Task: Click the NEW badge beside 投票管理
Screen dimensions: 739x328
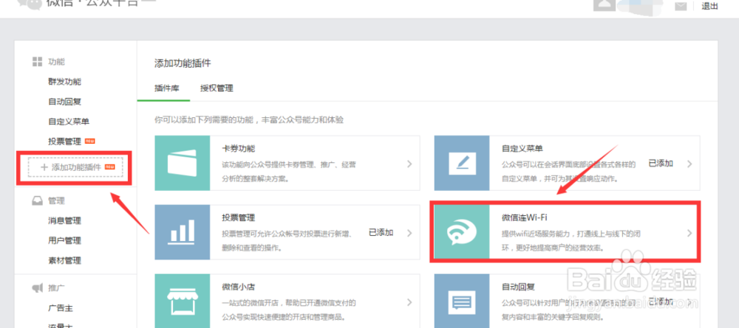Action: (x=90, y=141)
